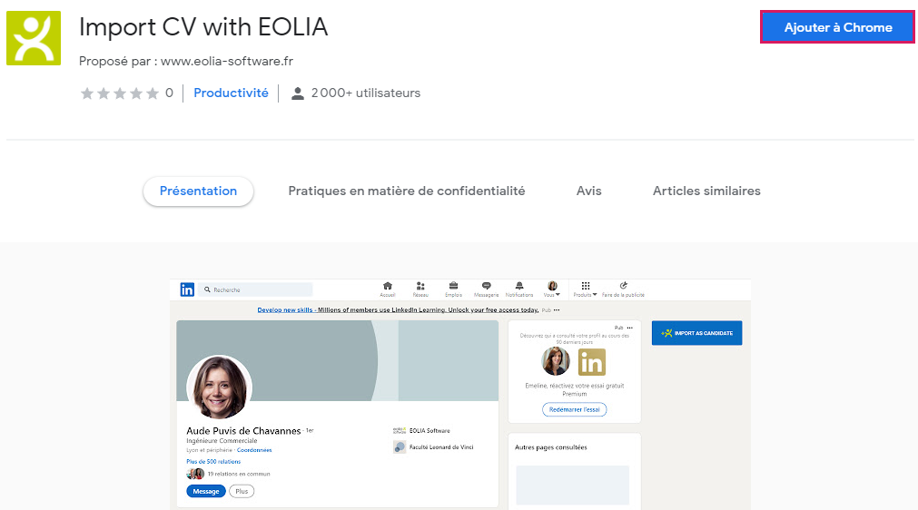
Task: Click the Redémarrer l'essai button
Action: click(x=575, y=409)
